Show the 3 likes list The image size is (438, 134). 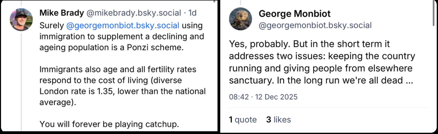278,119
